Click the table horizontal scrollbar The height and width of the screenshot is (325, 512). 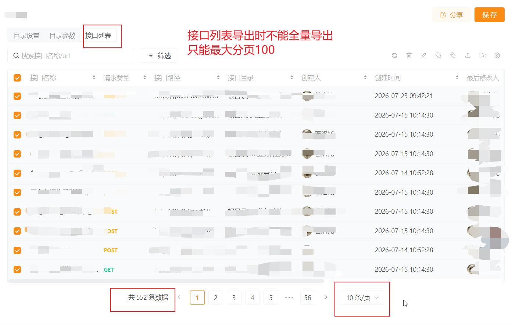[166, 281]
